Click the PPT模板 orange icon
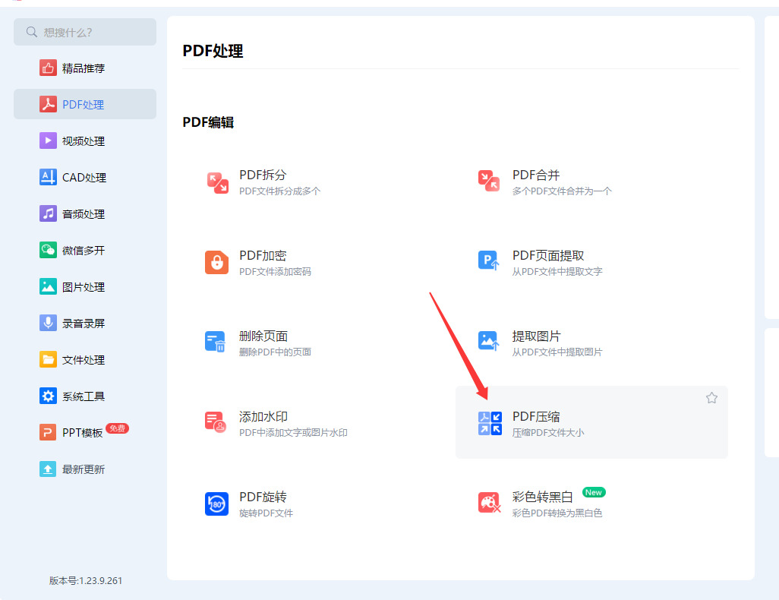The width and height of the screenshot is (779, 600). click(48, 432)
